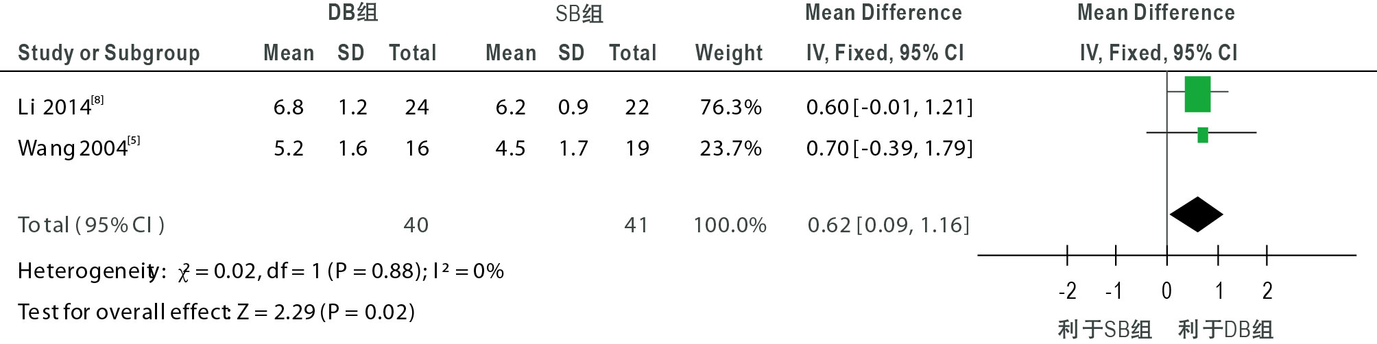This screenshot has height=344, width=1377.
Task: Click the Weight column header
Action: 728,53
